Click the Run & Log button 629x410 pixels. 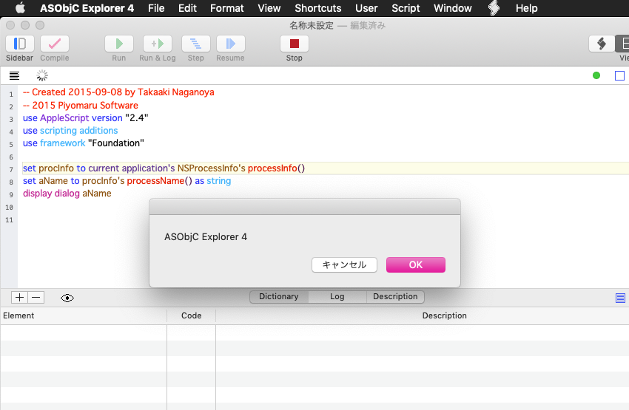pyautogui.click(x=157, y=44)
